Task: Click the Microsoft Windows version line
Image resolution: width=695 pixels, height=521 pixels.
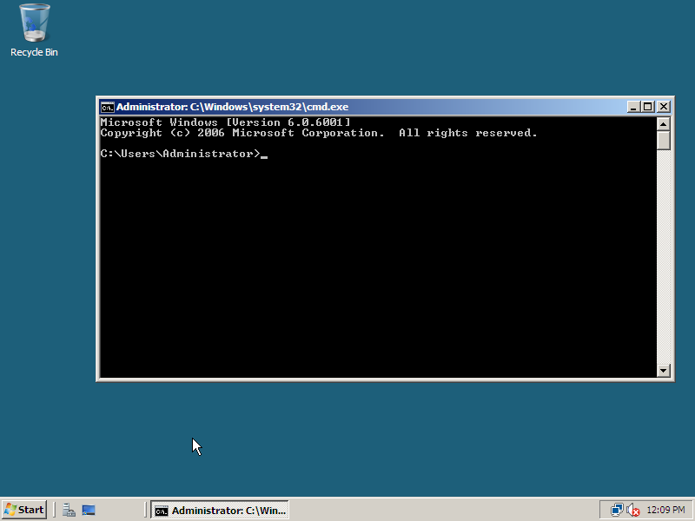Action: pyautogui.click(x=226, y=123)
